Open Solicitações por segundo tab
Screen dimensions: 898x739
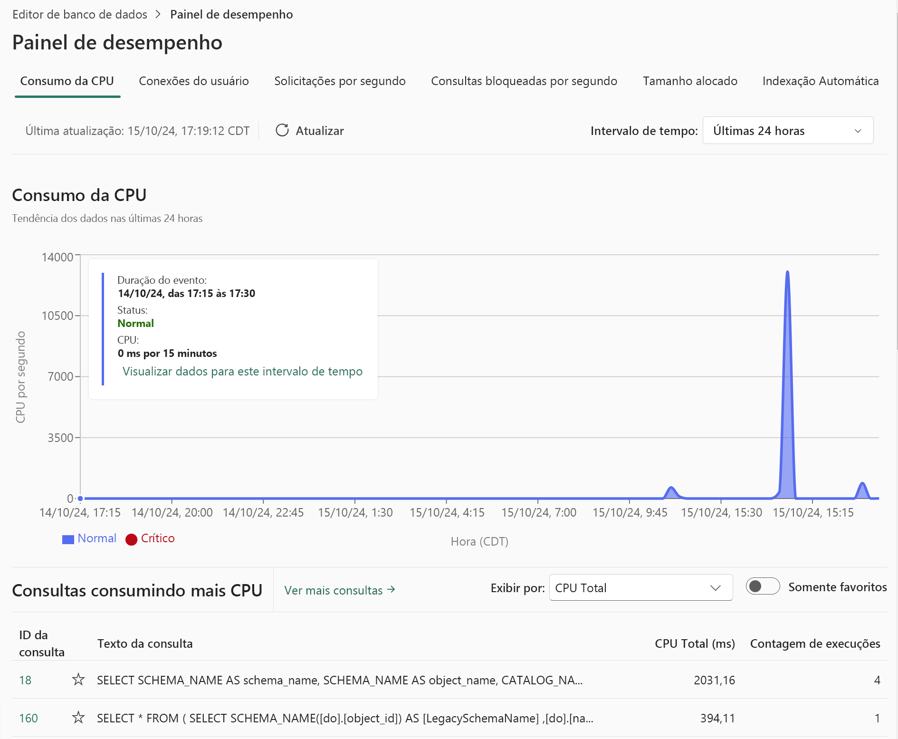[340, 81]
